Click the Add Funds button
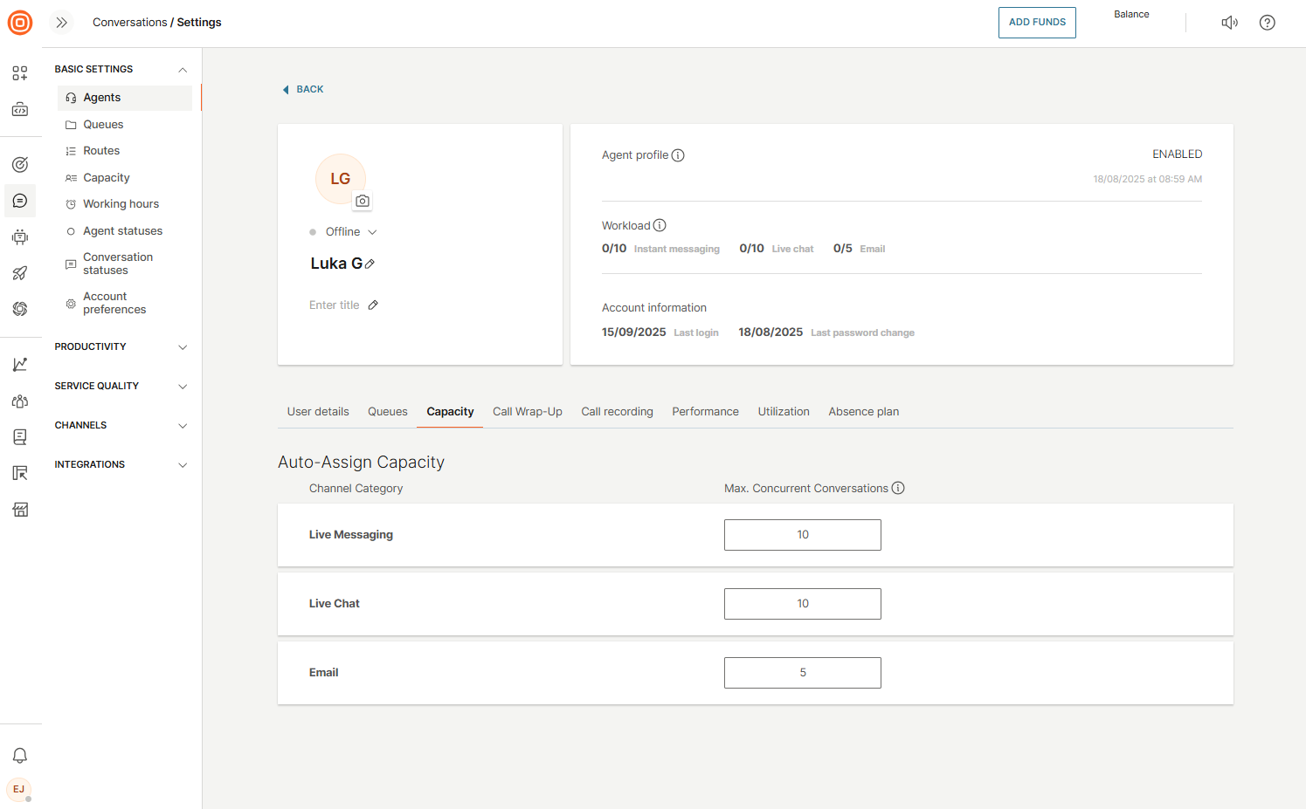The height and width of the screenshot is (809, 1306). pos(1037,23)
